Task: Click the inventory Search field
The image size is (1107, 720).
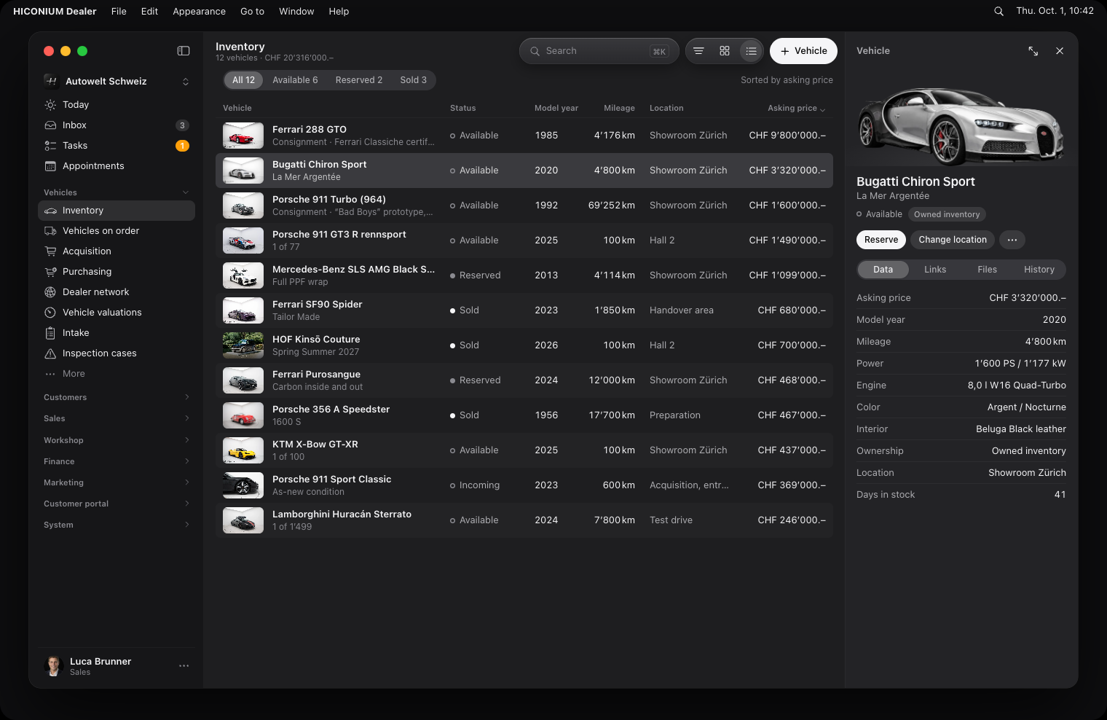Action: pos(599,51)
